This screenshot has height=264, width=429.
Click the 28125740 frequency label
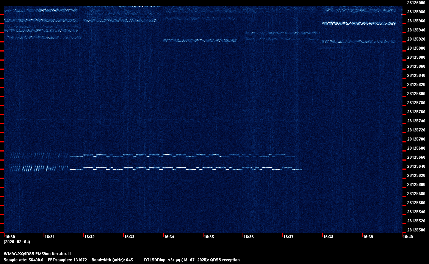[x=416, y=121]
